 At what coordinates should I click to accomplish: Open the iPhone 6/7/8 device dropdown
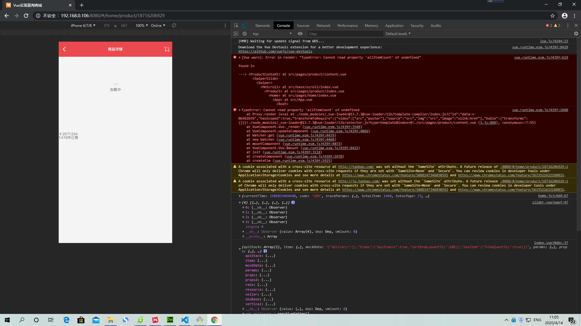pyautogui.click(x=83, y=26)
